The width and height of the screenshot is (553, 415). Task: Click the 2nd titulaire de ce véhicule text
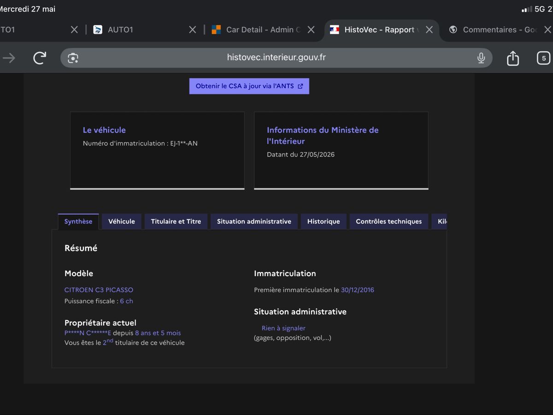click(144, 342)
